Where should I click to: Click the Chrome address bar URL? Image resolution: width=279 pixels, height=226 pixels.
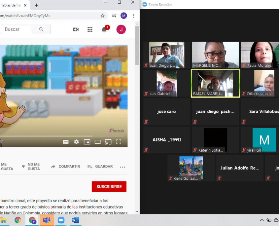click(x=25, y=16)
